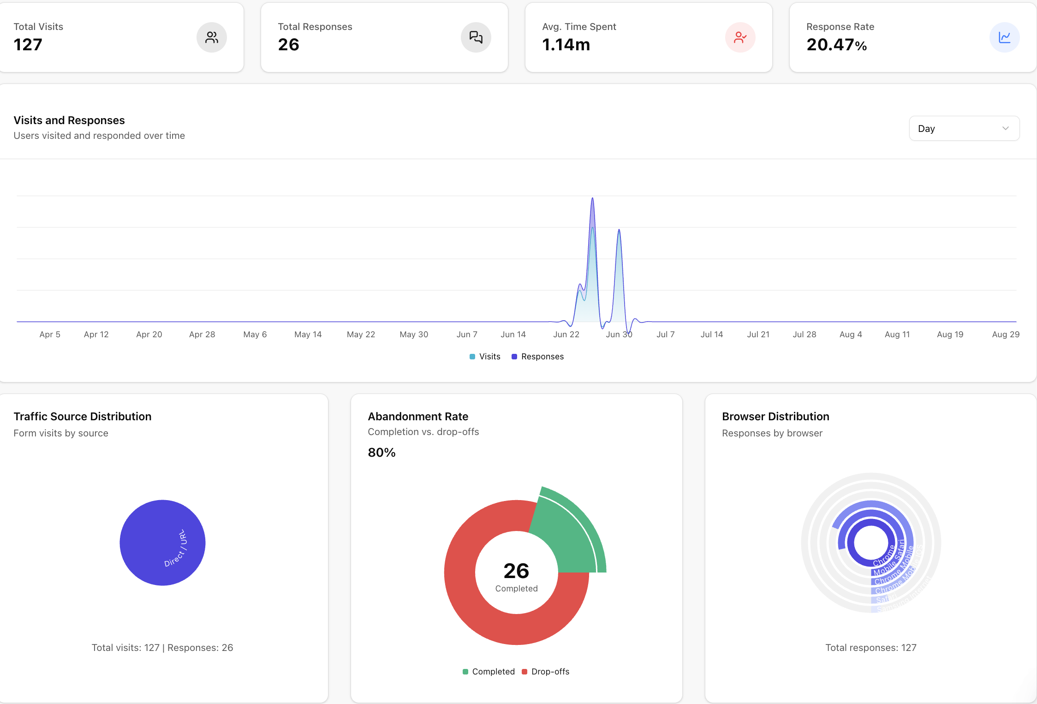Open the Day interval dropdown
The width and height of the screenshot is (1037, 704).
964,128
